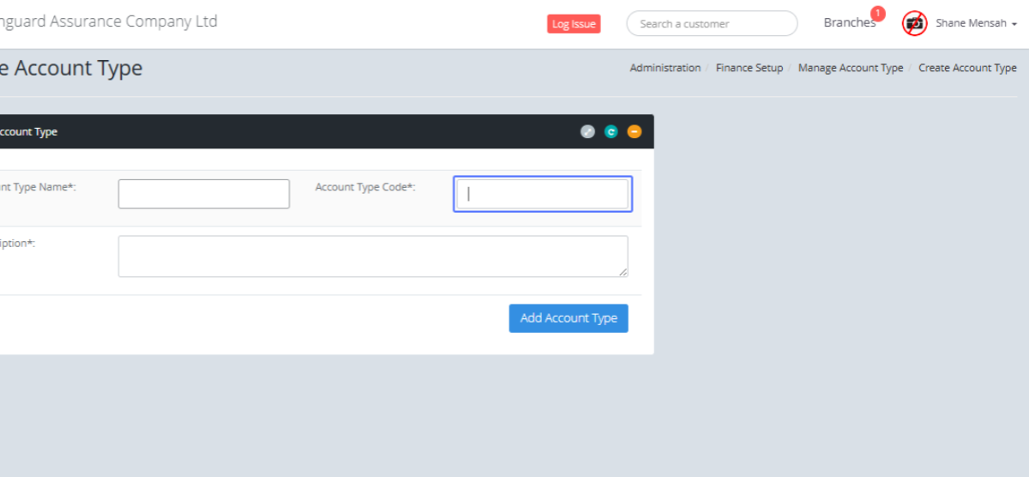Viewport: 1029px width, 477px height.
Task: Open the Branches menu
Action: (x=848, y=23)
